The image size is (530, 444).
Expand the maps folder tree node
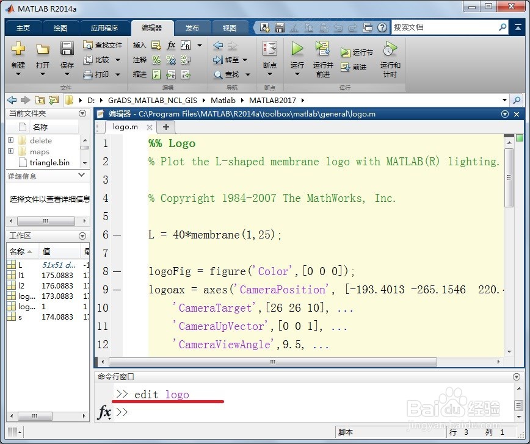click(11, 151)
